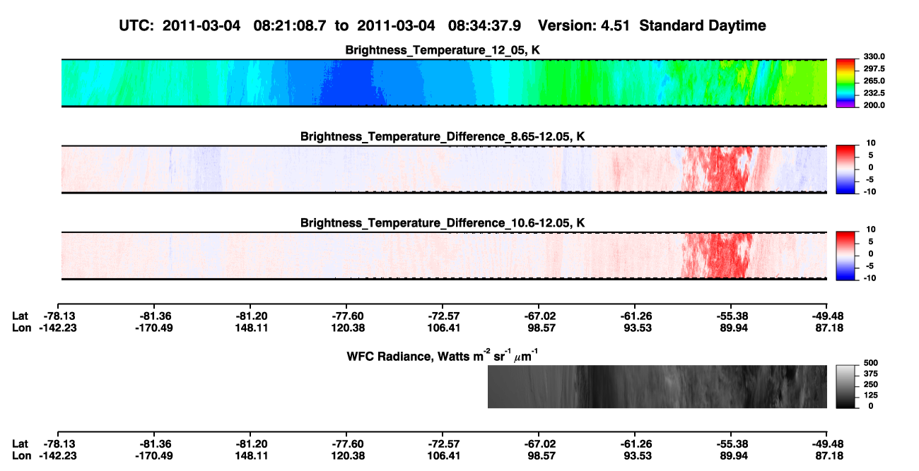
Task: Click the Brightness_Temperature_12_05 image strip
Action: click(x=444, y=83)
